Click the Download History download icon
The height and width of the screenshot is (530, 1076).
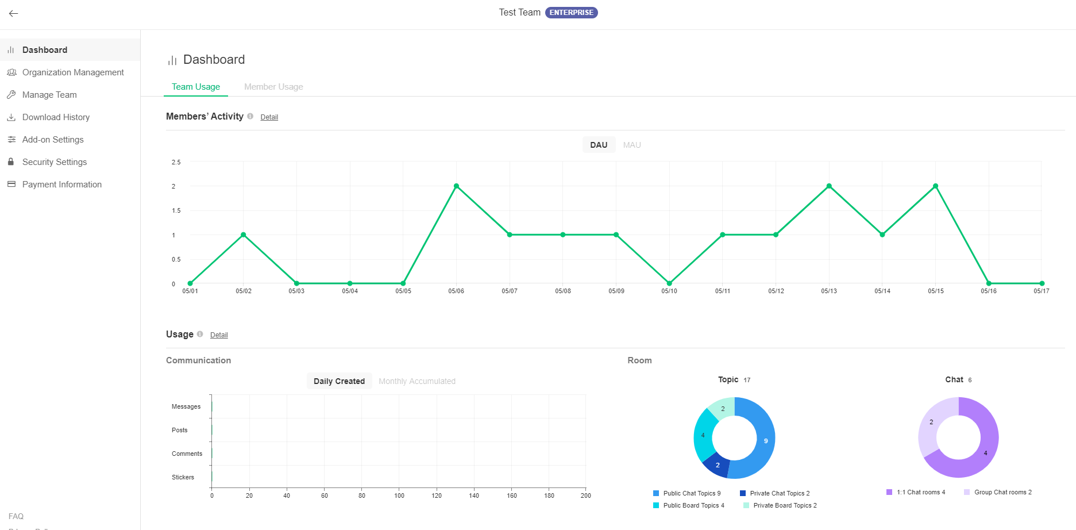click(x=11, y=117)
